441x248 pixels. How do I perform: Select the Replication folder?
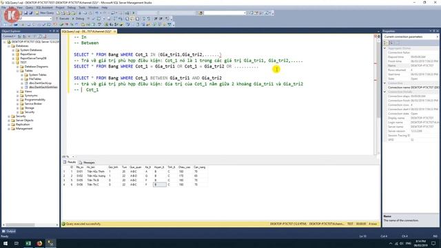coord(23,124)
